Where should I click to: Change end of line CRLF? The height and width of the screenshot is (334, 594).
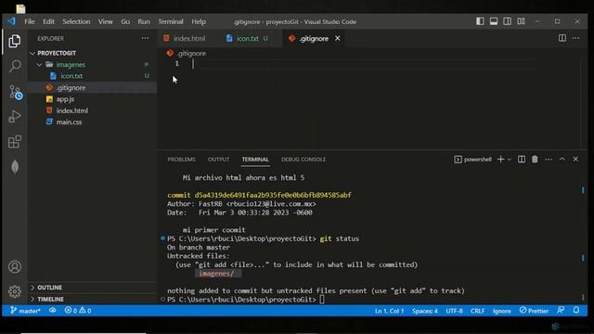click(477, 311)
